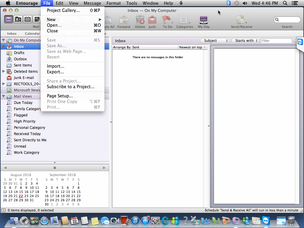Select Open... in the File menu
The image size is (304, 228).
(73, 25)
